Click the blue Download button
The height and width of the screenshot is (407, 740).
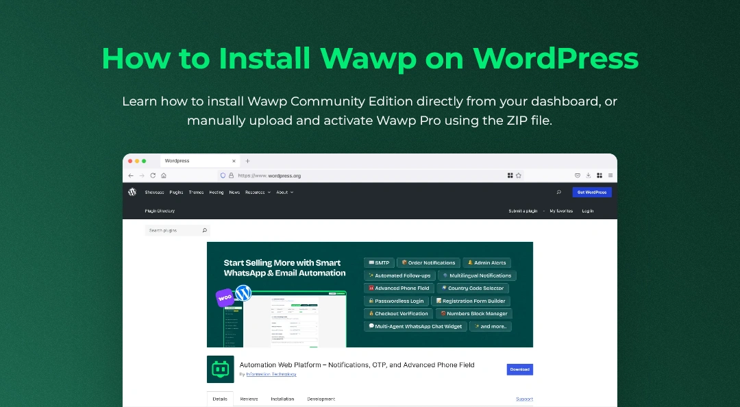519,369
